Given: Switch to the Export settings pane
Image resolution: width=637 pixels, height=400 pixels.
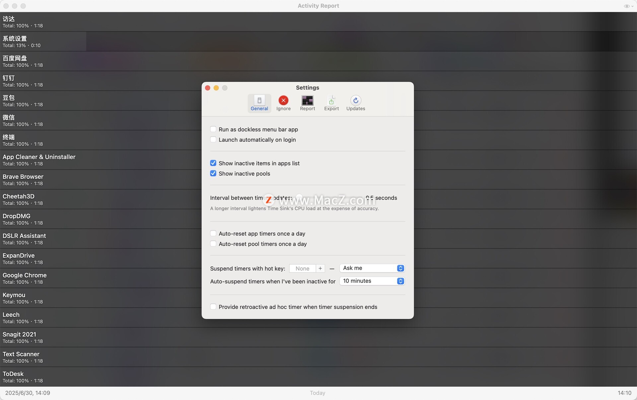Looking at the screenshot, I should [x=331, y=103].
